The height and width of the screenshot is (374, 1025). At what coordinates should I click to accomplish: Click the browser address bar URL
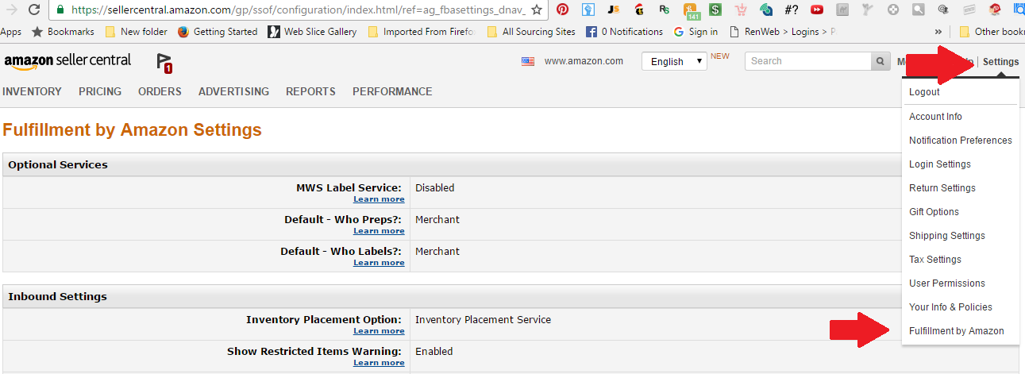pos(299,10)
